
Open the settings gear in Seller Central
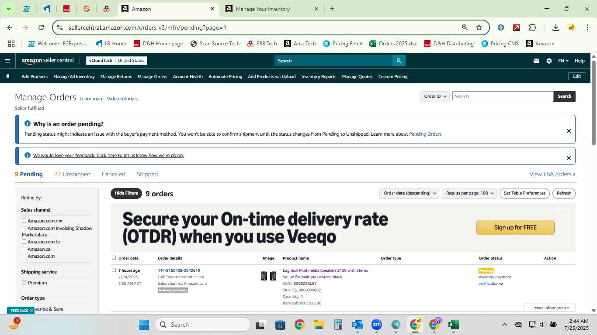coord(549,61)
